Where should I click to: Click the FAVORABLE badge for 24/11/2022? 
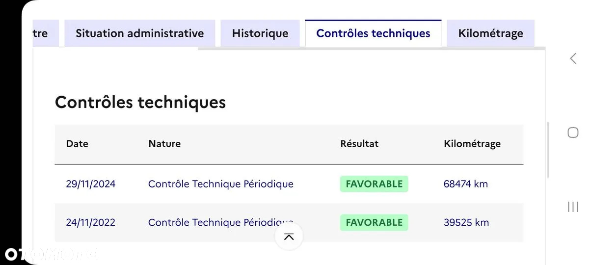pyautogui.click(x=374, y=222)
